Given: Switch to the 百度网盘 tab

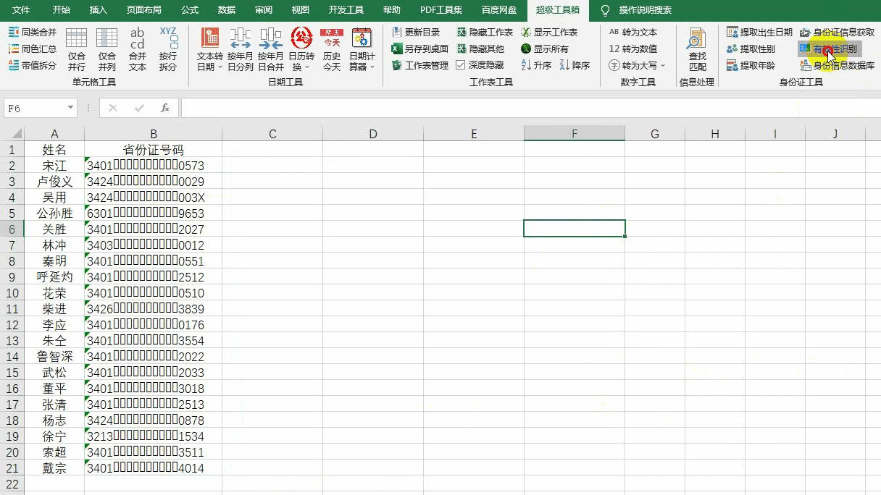Looking at the screenshot, I should pos(499,10).
